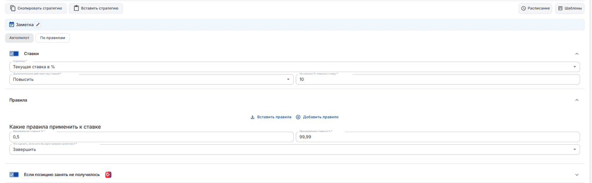
Task: Click the copy icon in Скопировать стратегию
Action: (13, 8)
